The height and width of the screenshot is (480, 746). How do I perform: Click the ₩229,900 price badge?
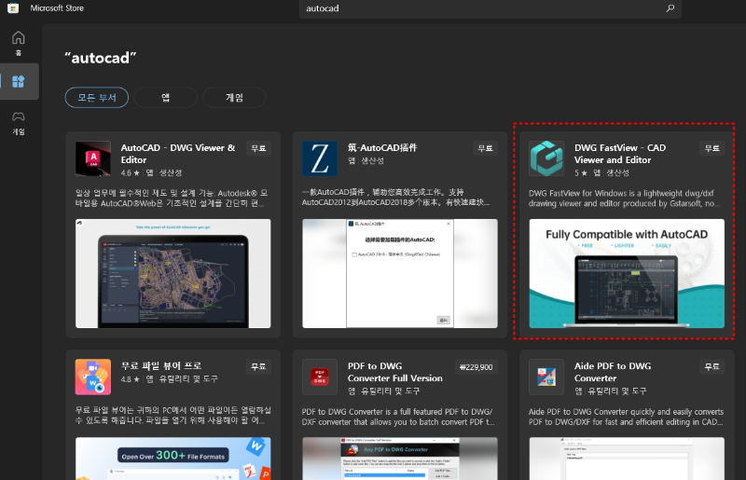477,367
